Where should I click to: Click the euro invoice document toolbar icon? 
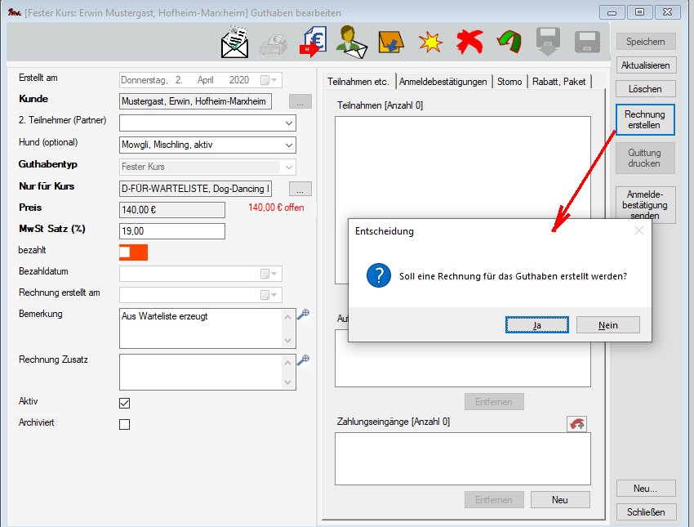(x=313, y=42)
